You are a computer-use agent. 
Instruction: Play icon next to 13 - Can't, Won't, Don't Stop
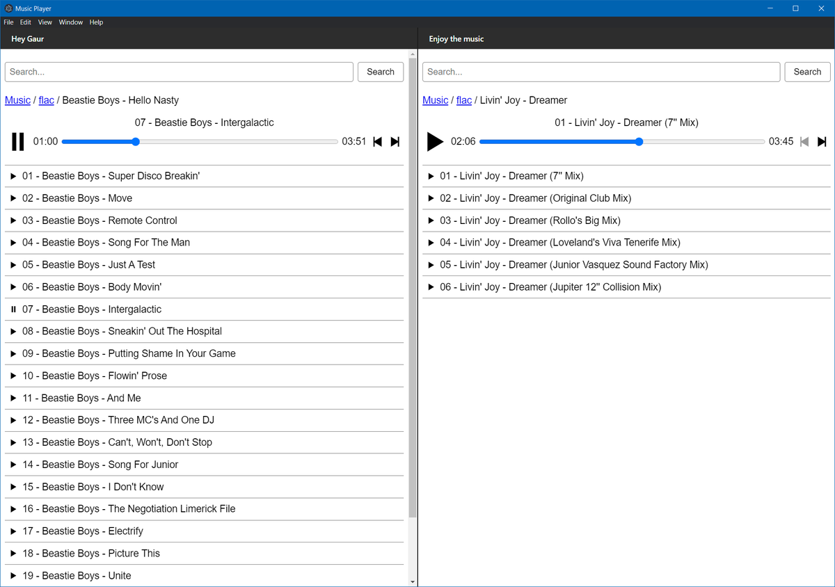13,443
